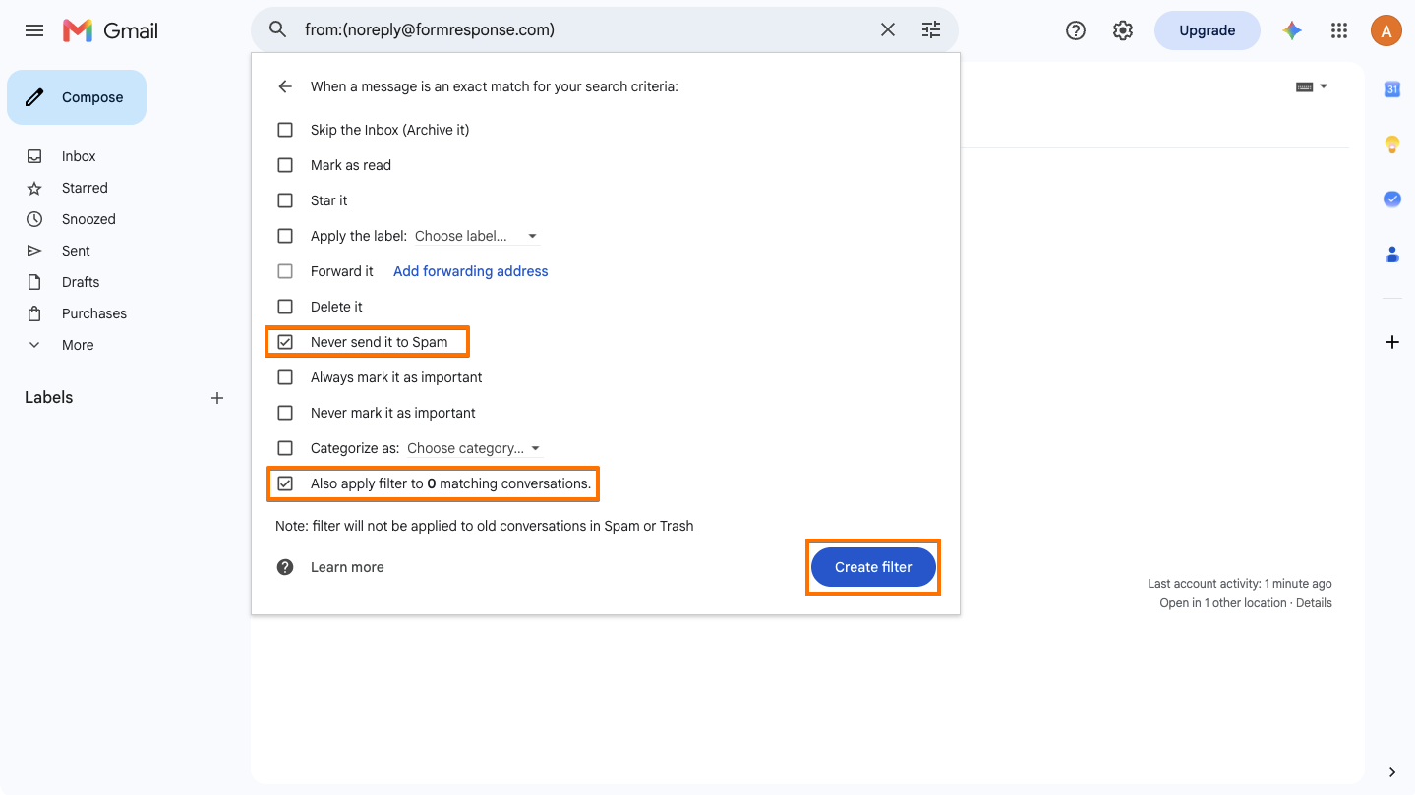Open the Sent folder
Image resolution: width=1415 pixels, height=795 pixels.
point(76,251)
